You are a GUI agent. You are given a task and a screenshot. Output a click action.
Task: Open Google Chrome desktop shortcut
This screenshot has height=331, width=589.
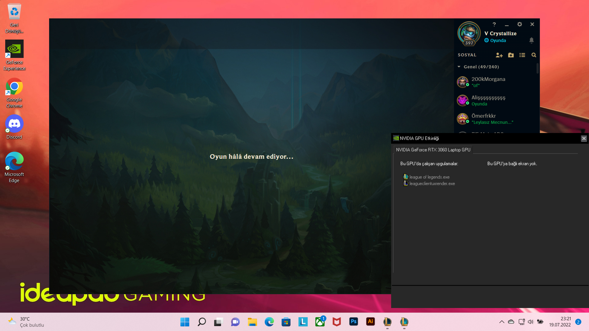(14, 93)
